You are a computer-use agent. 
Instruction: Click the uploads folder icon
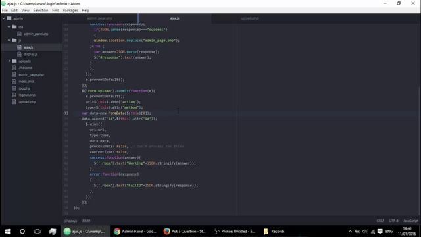(14, 61)
